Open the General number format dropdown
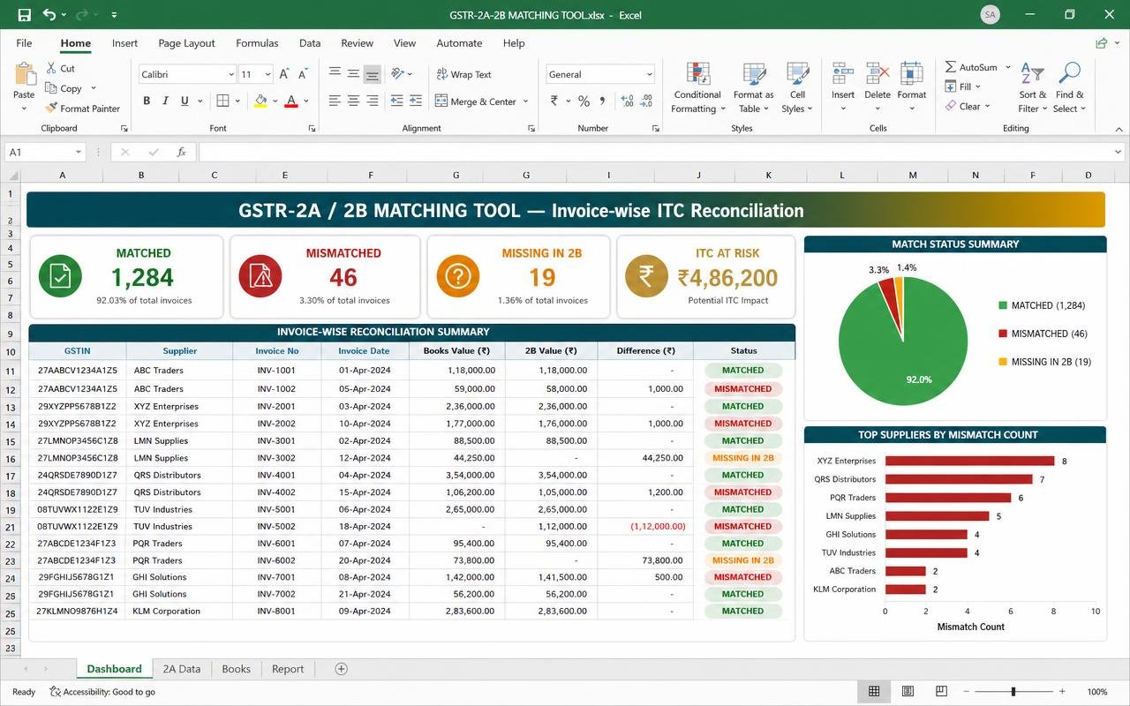Viewport: 1130px width, 706px height. pos(650,75)
